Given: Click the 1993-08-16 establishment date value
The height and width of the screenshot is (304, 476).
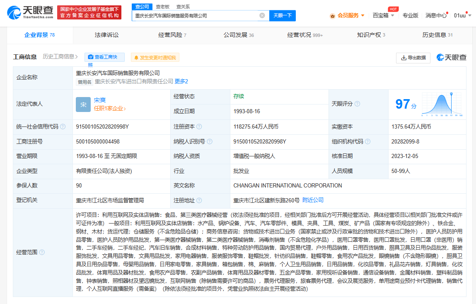Looking at the screenshot, I should click(x=246, y=111).
